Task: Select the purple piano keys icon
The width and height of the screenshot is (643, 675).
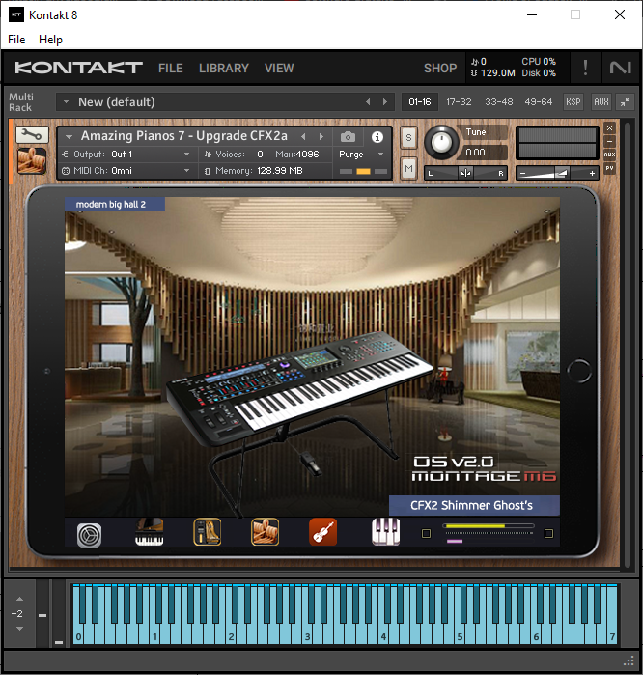Action: [x=385, y=532]
